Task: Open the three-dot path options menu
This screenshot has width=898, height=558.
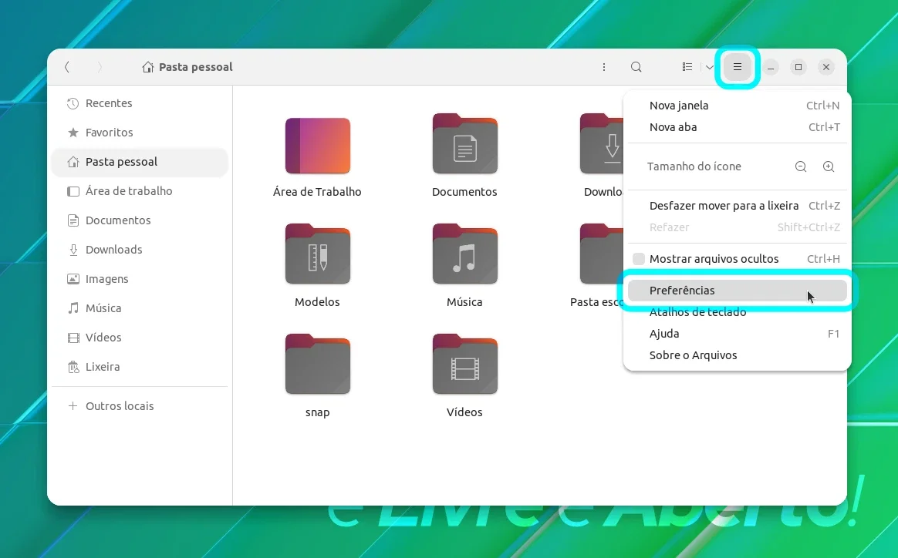Action: 603,67
